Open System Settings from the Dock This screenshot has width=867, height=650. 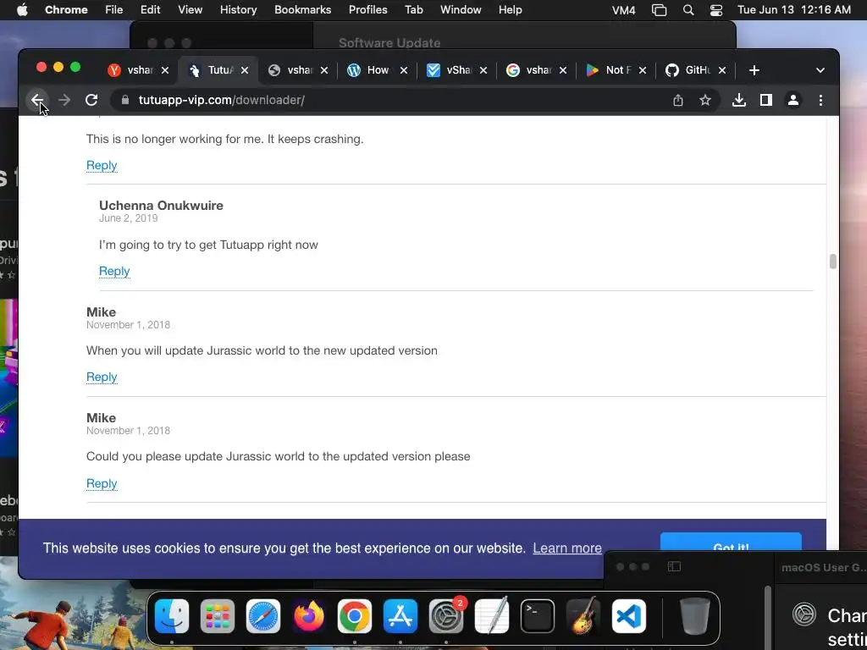pos(446,616)
